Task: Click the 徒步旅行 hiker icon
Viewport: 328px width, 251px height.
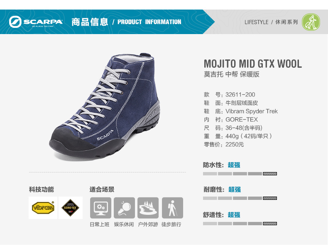Action: point(172,208)
